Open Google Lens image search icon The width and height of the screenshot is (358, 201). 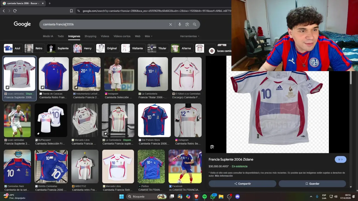pos(187,24)
